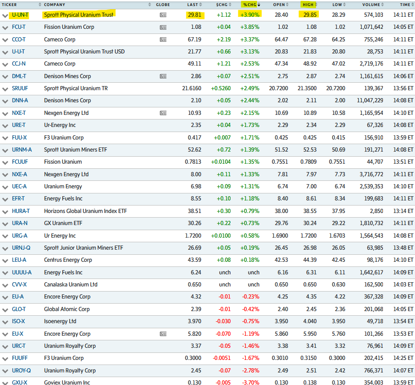Sort by COMPANY column arrows

(150, 5)
